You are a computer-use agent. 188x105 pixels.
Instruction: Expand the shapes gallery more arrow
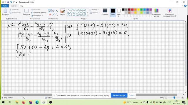click(88, 15)
